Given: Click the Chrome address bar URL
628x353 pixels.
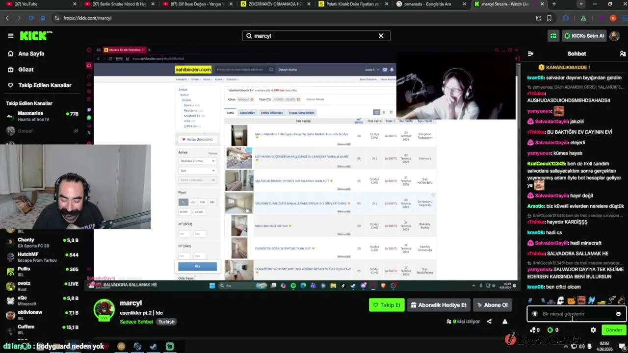Looking at the screenshot, I should click(x=87, y=18).
